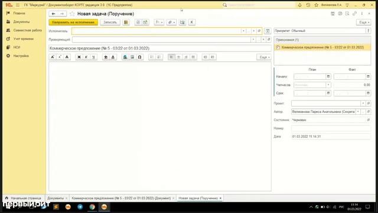The width and height of the screenshot is (378, 213).
Task: Toggle underline (Ч) formatting
Action: click(93, 57)
